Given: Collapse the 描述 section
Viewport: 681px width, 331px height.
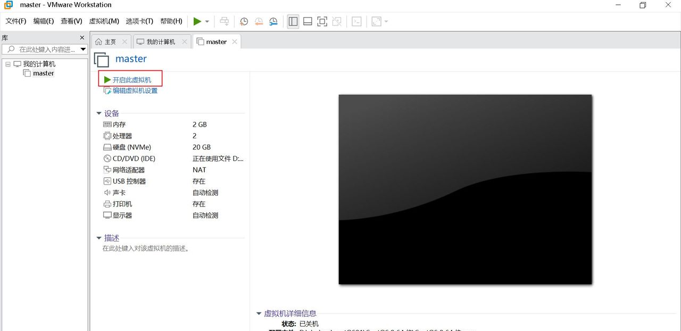Looking at the screenshot, I should tap(99, 238).
